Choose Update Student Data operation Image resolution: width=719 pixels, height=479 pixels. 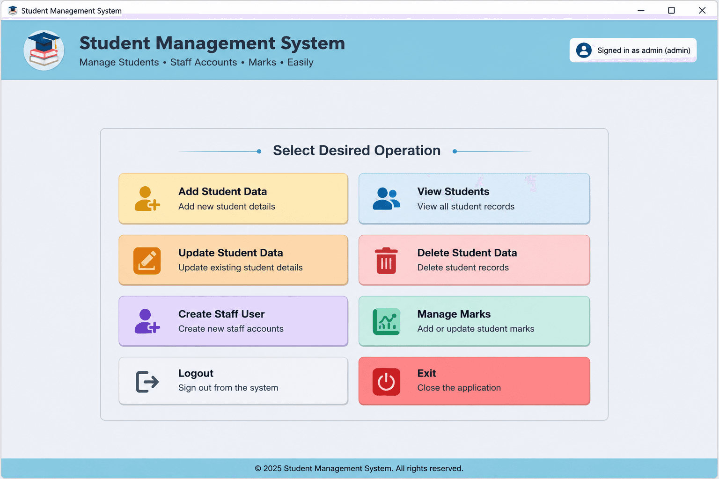(x=233, y=260)
